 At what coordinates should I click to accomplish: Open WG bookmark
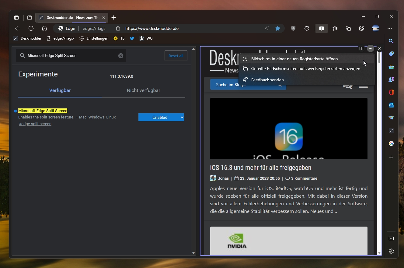(146, 38)
